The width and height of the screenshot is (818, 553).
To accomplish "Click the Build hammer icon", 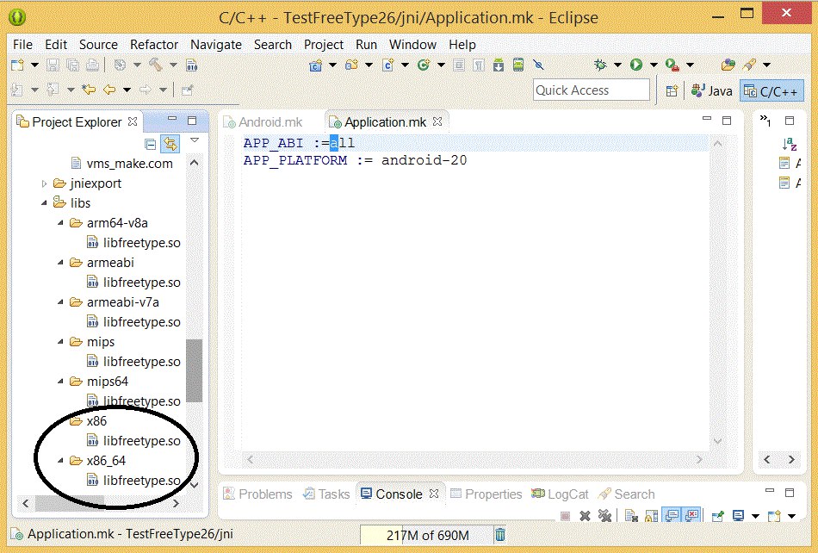I will pos(156,65).
